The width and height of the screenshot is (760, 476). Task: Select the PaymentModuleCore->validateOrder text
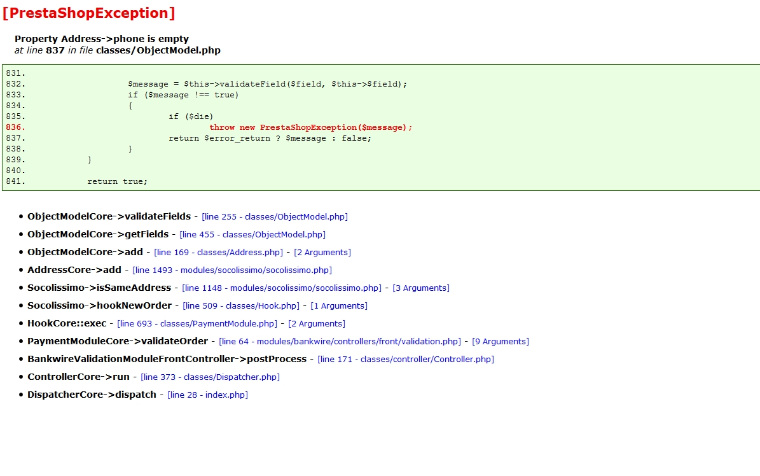pyautogui.click(x=118, y=341)
